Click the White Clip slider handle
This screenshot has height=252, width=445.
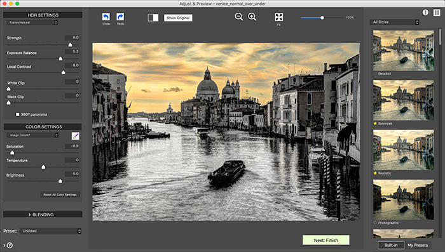[x=8, y=89]
